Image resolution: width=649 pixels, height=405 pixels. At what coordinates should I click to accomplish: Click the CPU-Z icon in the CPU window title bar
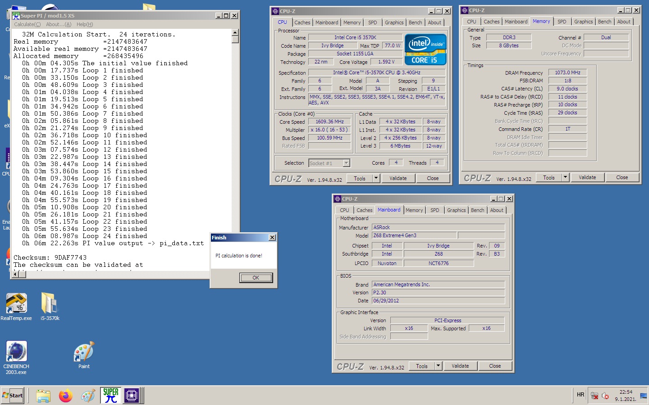(275, 11)
